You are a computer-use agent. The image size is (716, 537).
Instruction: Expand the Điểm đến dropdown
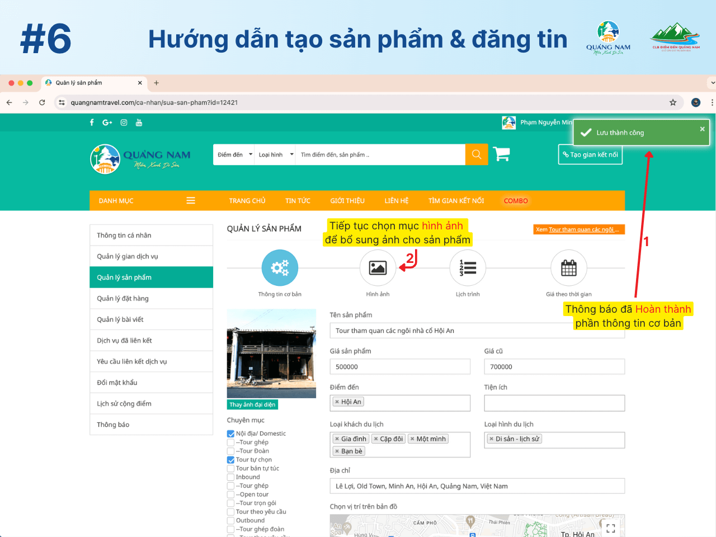234,155
